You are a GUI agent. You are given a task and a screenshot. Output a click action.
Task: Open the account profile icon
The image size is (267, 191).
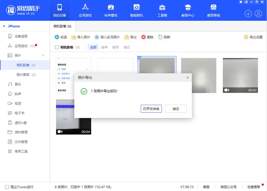coord(258,14)
